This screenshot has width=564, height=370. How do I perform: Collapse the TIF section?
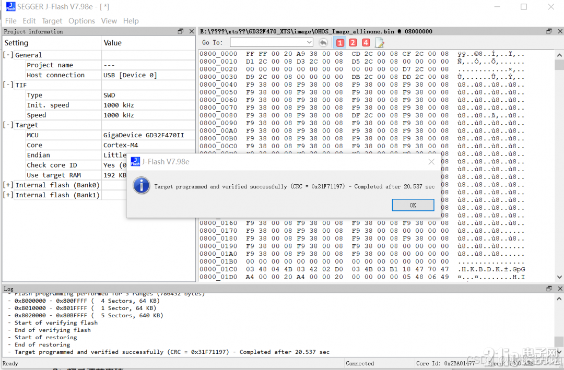click(8, 85)
